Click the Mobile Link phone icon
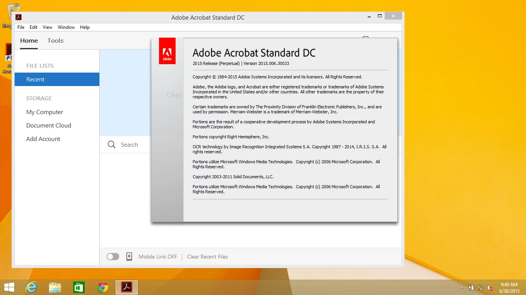Screen dimensions: 526x295 pyautogui.click(x=129, y=257)
